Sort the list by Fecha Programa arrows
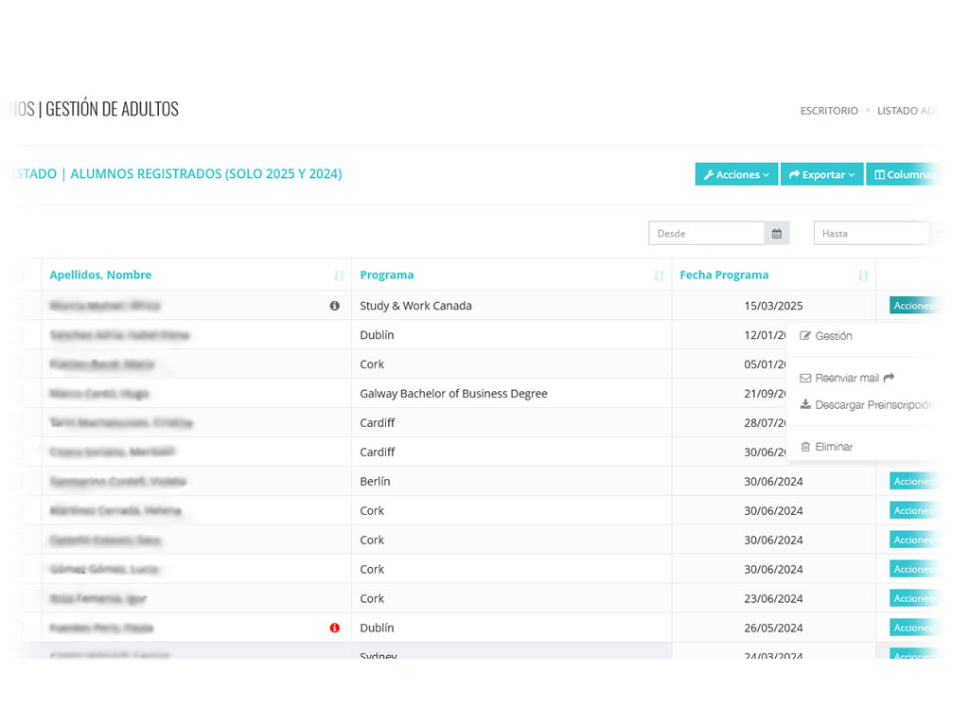This screenshot has height=727, width=969. [x=863, y=275]
